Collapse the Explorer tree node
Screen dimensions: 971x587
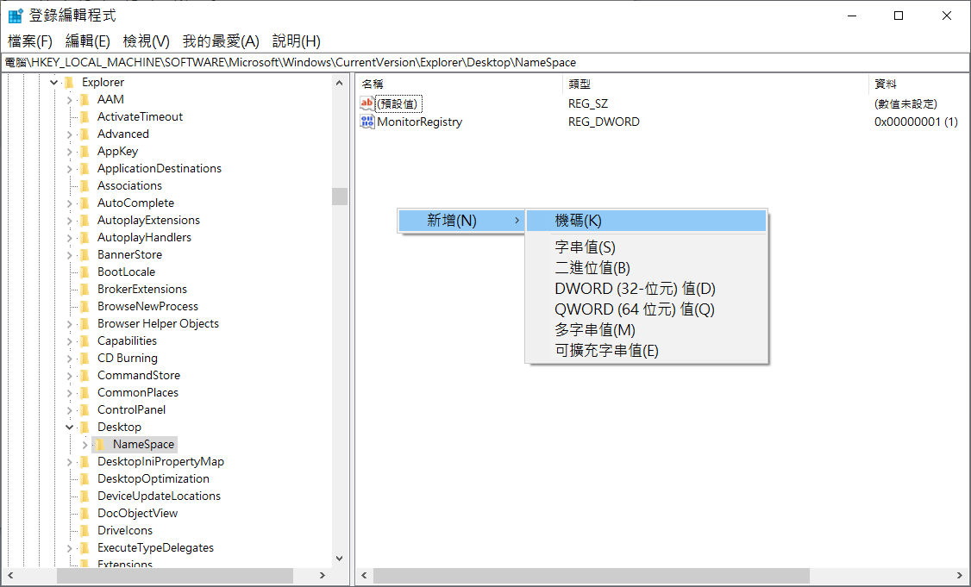53,83
